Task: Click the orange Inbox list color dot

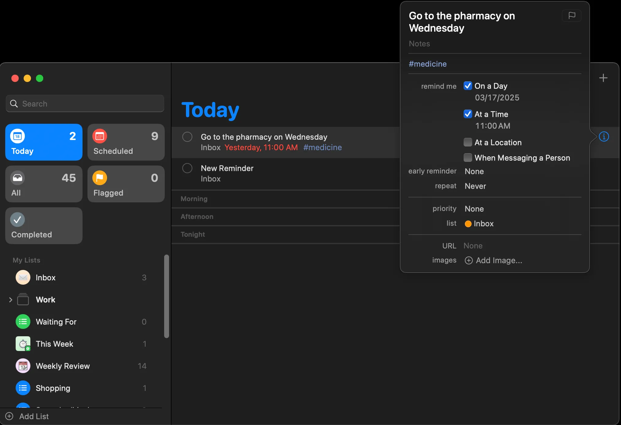Action: tap(468, 224)
